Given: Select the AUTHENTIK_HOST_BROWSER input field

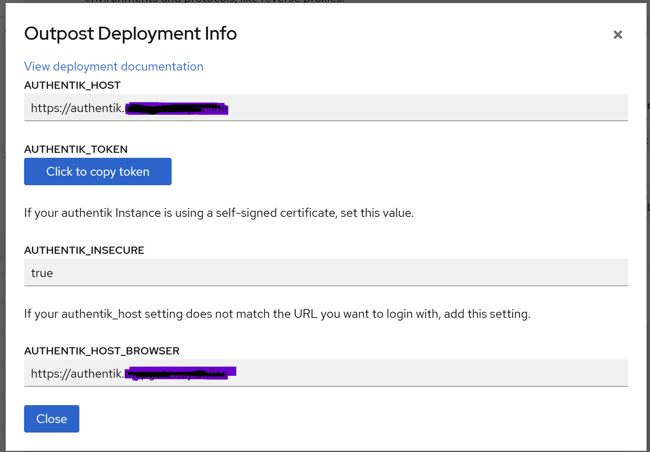Looking at the screenshot, I should (x=326, y=373).
